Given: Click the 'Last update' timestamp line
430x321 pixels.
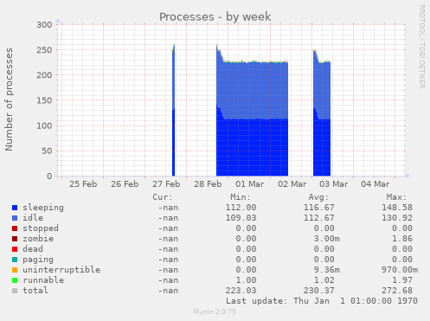Looking at the screenshot, I should [322, 301].
